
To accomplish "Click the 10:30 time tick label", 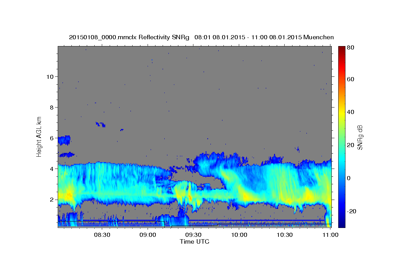I will [285, 235].
